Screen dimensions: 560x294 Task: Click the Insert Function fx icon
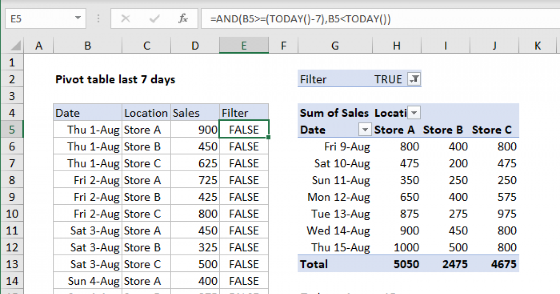tap(183, 19)
